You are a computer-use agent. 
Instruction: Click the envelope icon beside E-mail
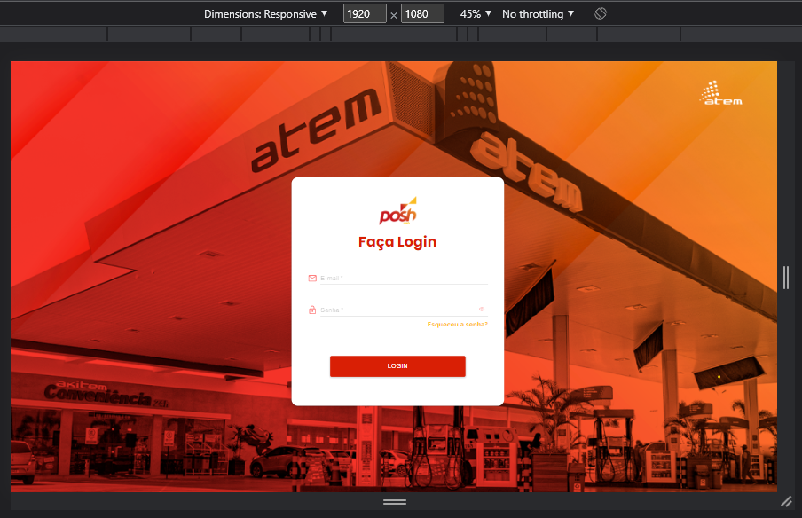(x=312, y=279)
